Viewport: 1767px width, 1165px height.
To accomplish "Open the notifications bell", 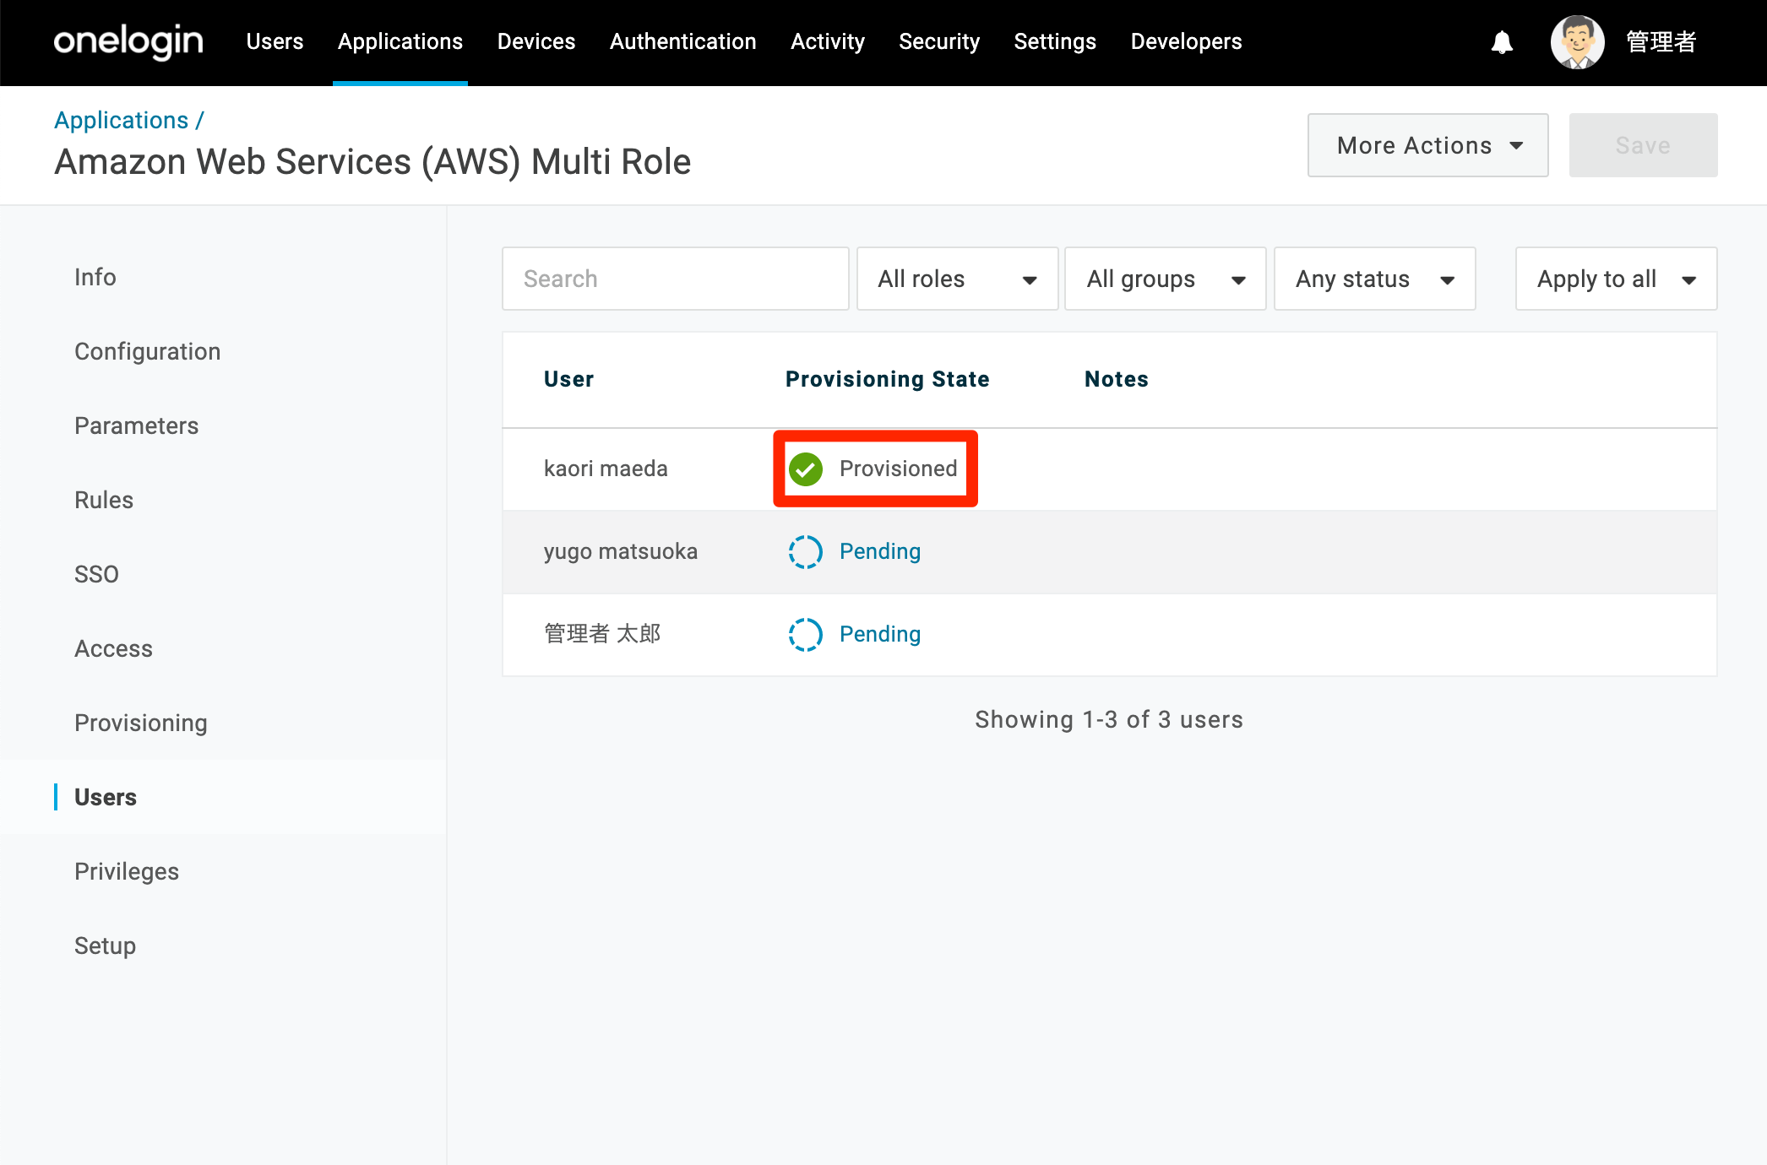I will [1502, 42].
